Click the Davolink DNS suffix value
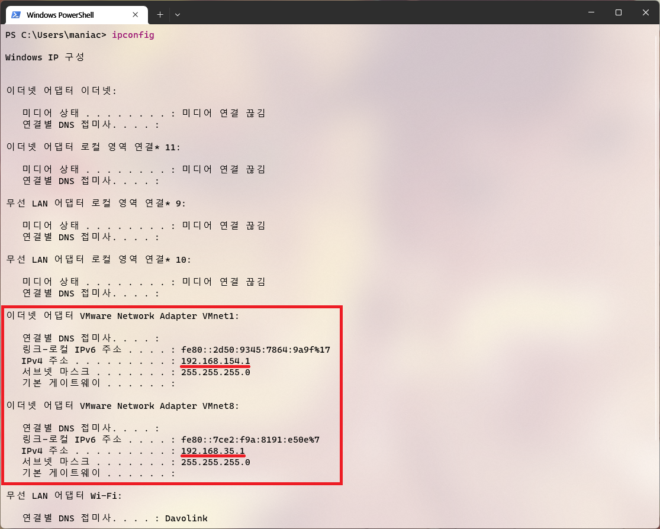 coord(186,518)
